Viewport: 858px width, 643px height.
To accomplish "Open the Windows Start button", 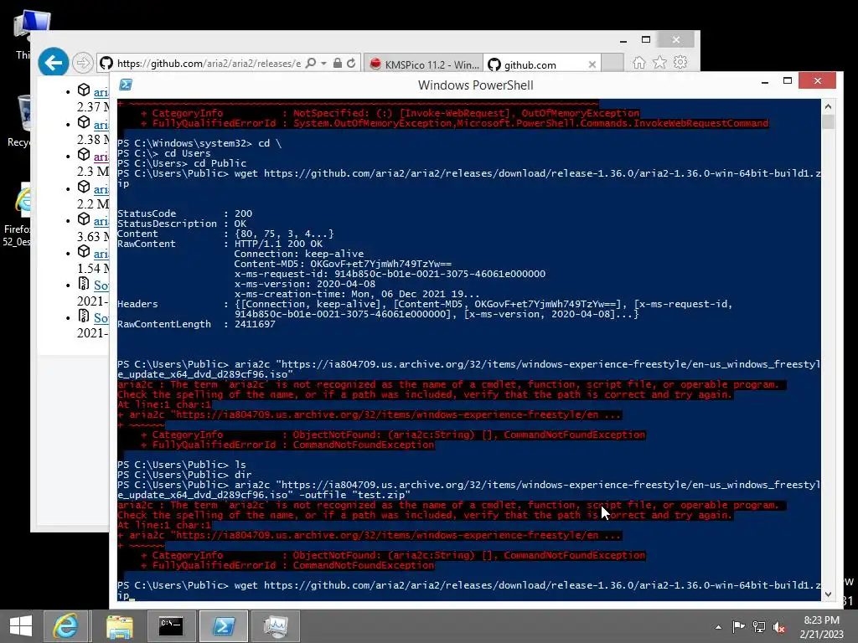I will coord(20,626).
